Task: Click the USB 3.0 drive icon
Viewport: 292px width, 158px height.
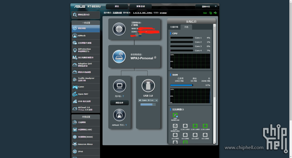Action: [x=148, y=86]
